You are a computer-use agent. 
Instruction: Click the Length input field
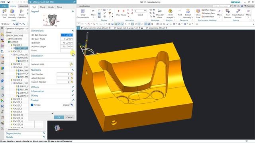point(67,43)
